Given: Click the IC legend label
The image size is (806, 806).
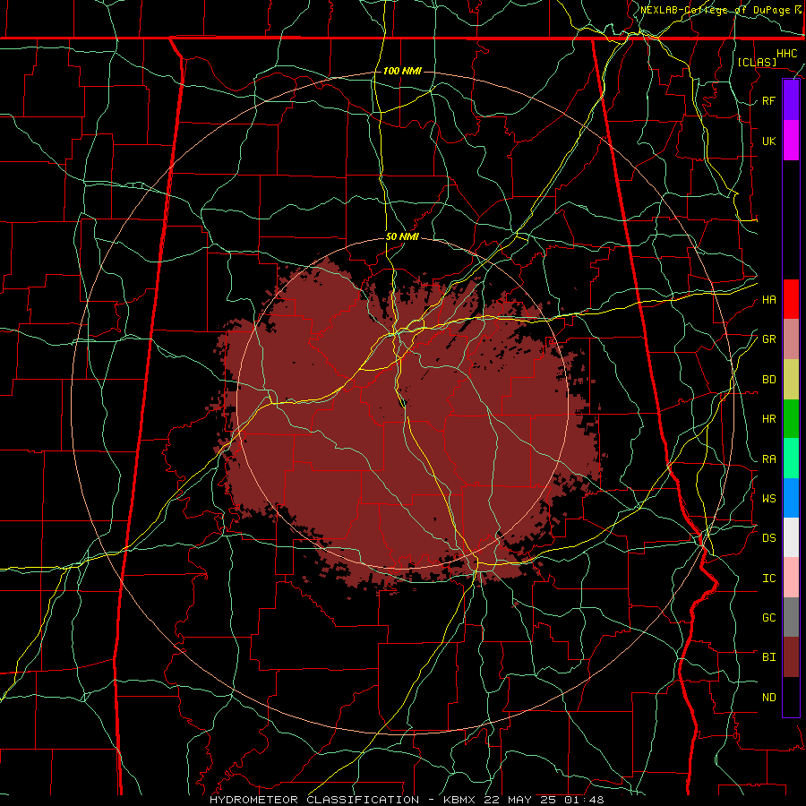Looking at the screenshot, I should click(768, 579).
